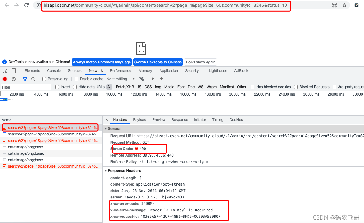
Task: Click the Name column header
Action: tap(51, 120)
